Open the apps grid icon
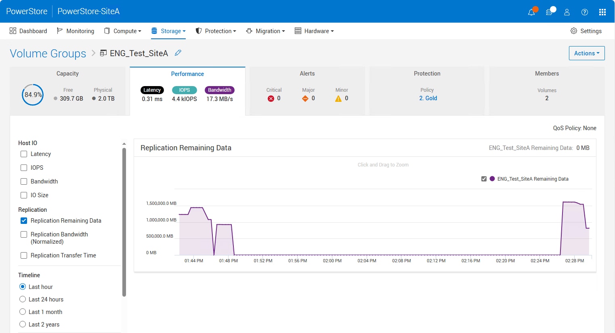The height and width of the screenshot is (333, 615). (602, 12)
